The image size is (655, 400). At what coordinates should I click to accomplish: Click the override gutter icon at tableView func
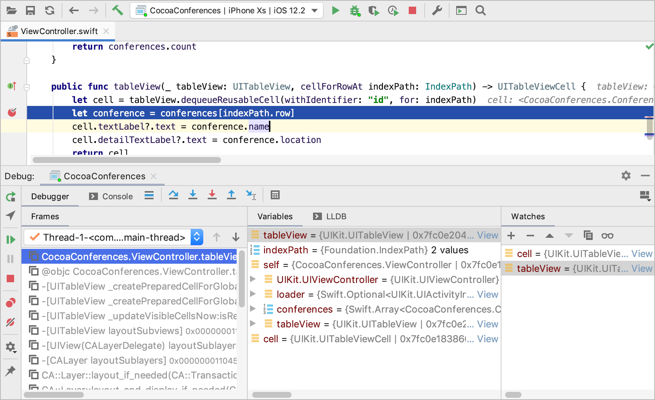click(x=12, y=86)
